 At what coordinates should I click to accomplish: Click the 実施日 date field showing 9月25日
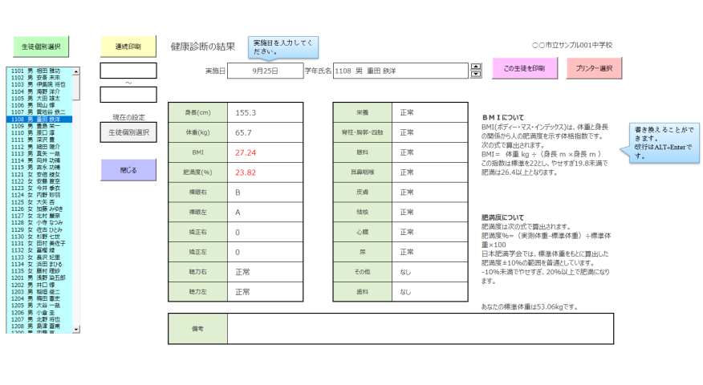click(x=265, y=71)
